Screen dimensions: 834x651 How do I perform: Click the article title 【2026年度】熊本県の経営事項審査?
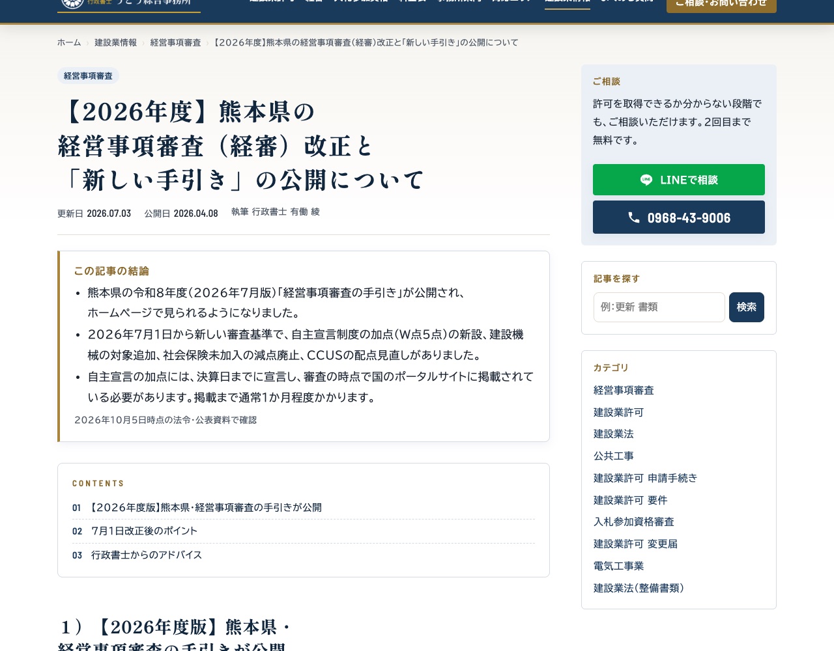pyautogui.click(x=241, y=146)
